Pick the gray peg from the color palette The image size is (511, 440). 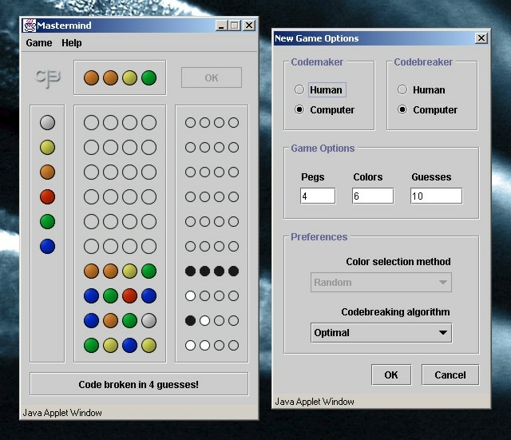(x=47, y=122)
